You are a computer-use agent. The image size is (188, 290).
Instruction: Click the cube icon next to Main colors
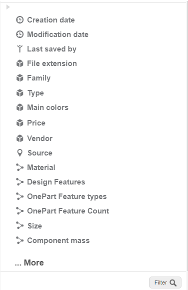pyautogui.click(x=20, y=107)
